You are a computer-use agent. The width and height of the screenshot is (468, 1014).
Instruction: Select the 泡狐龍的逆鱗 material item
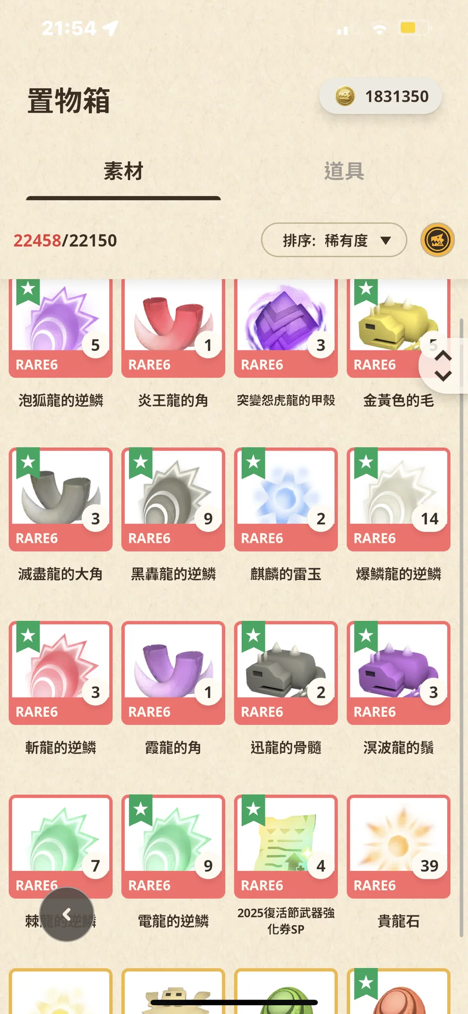coord(61,328)
